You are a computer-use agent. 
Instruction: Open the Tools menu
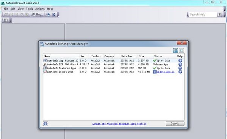pyautogui.click(x=29, y=9)
